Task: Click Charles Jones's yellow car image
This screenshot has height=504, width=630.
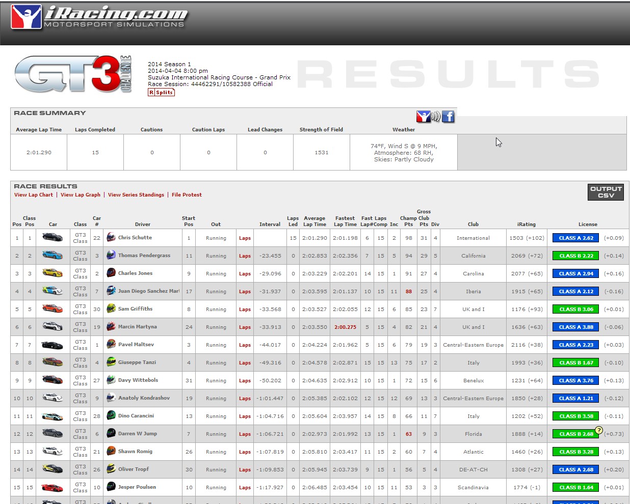Action: (52, 273)
